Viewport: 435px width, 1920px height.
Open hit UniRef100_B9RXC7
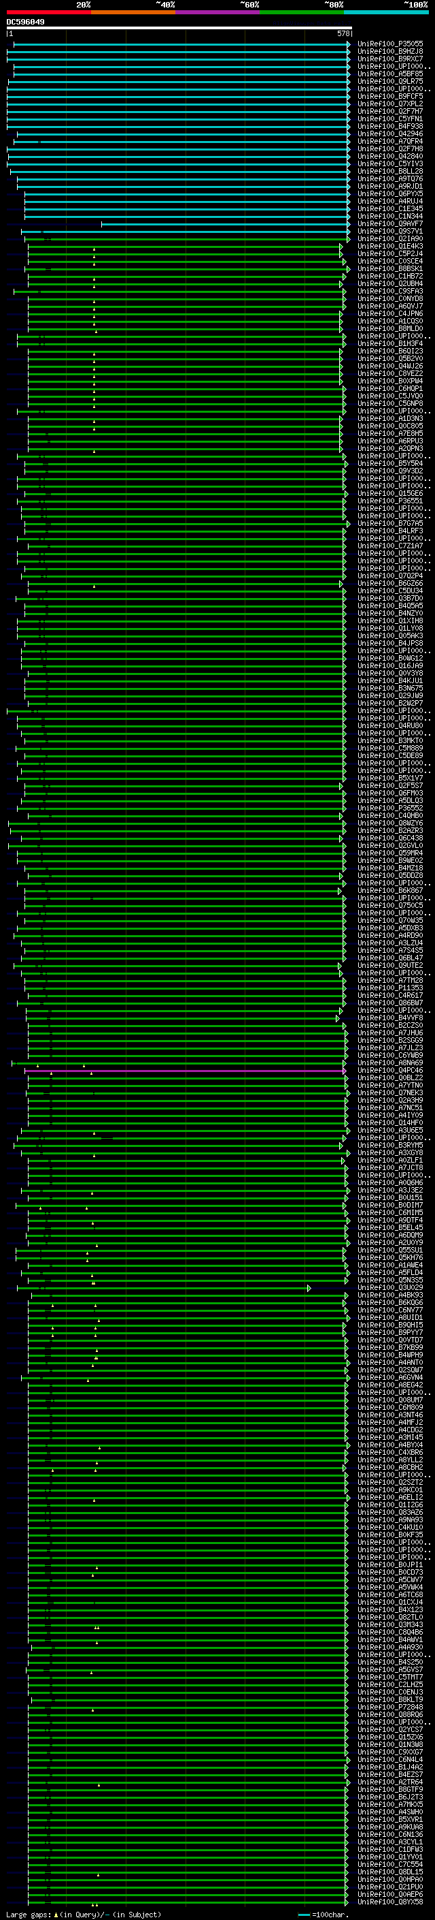click(x=390, y=59)
